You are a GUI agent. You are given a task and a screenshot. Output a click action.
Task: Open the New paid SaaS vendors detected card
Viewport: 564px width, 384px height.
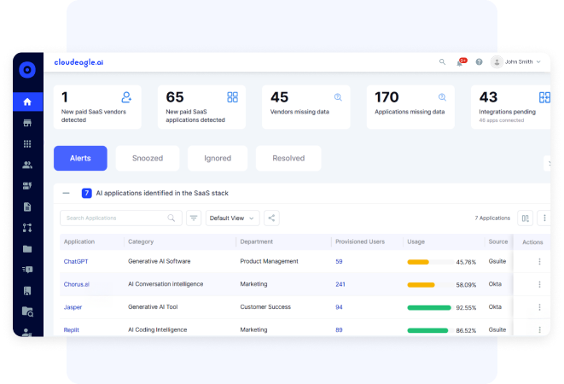point(97,108)
